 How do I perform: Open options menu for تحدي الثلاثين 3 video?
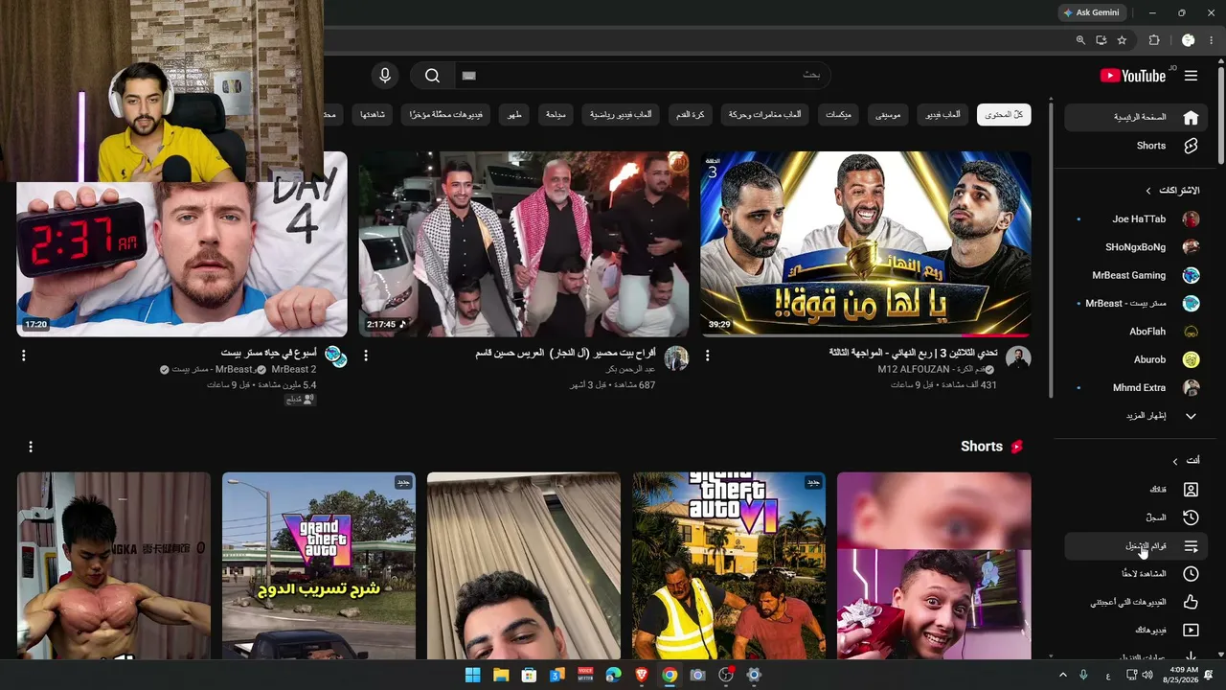point(708,356)
